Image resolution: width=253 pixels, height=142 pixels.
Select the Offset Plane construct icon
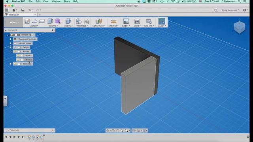pyautogui.click(x=99, y=21)
